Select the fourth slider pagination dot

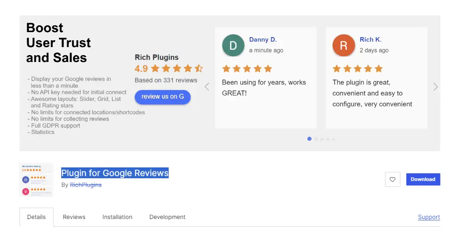328,139
